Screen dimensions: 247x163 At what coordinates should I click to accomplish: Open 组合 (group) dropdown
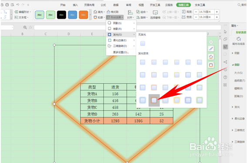coord(142,12)
